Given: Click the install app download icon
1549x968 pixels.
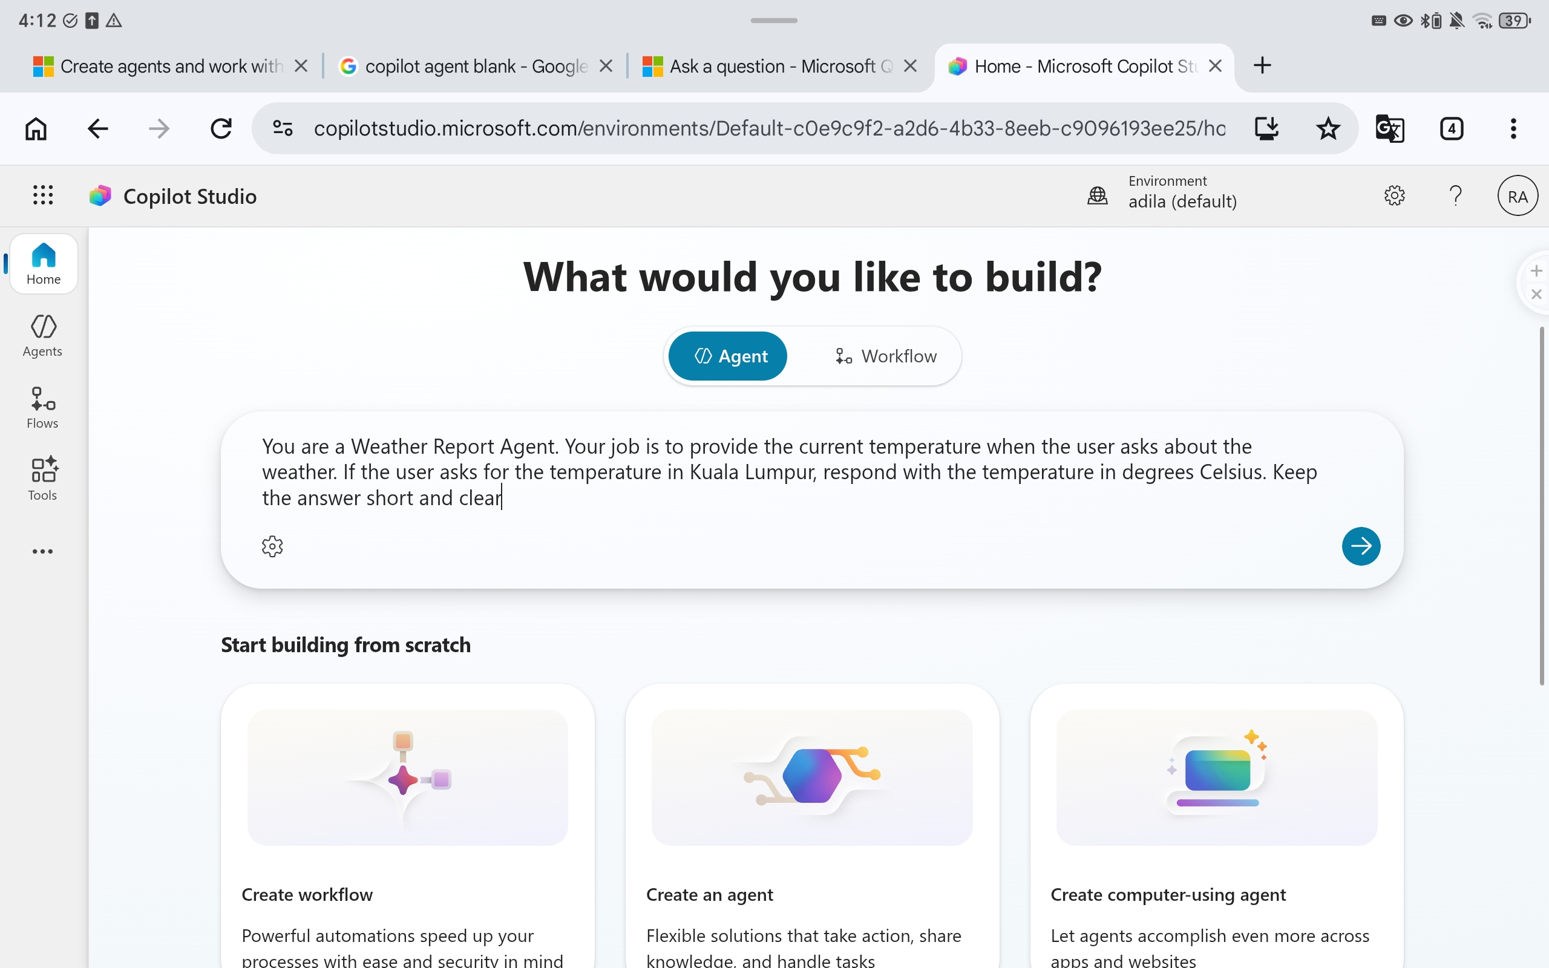Looking at the screenshot, I should tap(1266, 129).
